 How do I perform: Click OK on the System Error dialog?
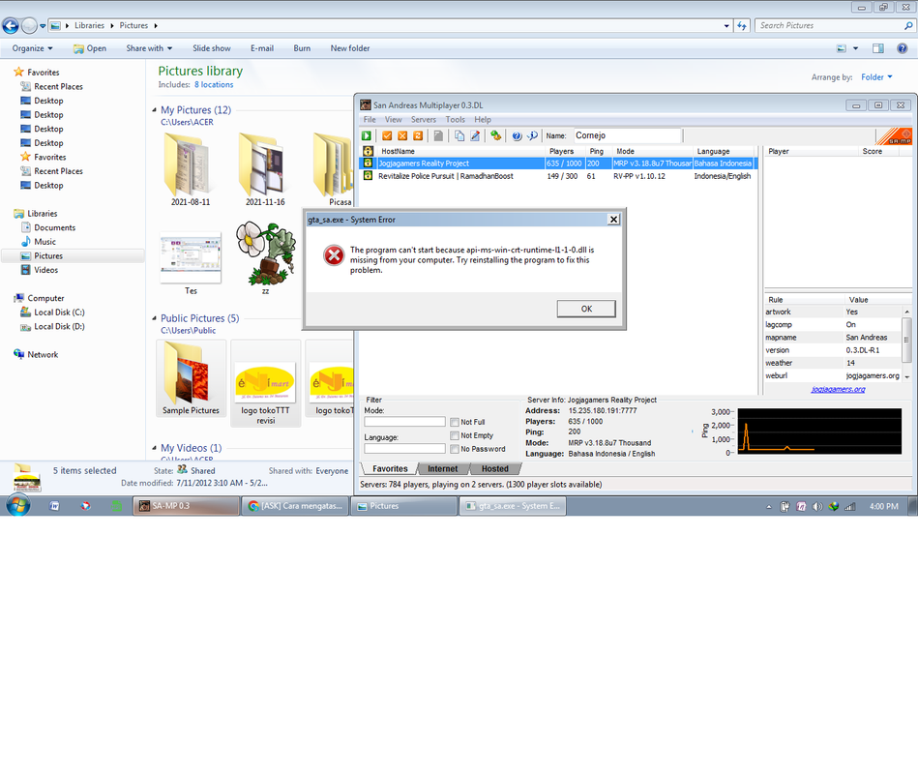[x=586, y=310]
